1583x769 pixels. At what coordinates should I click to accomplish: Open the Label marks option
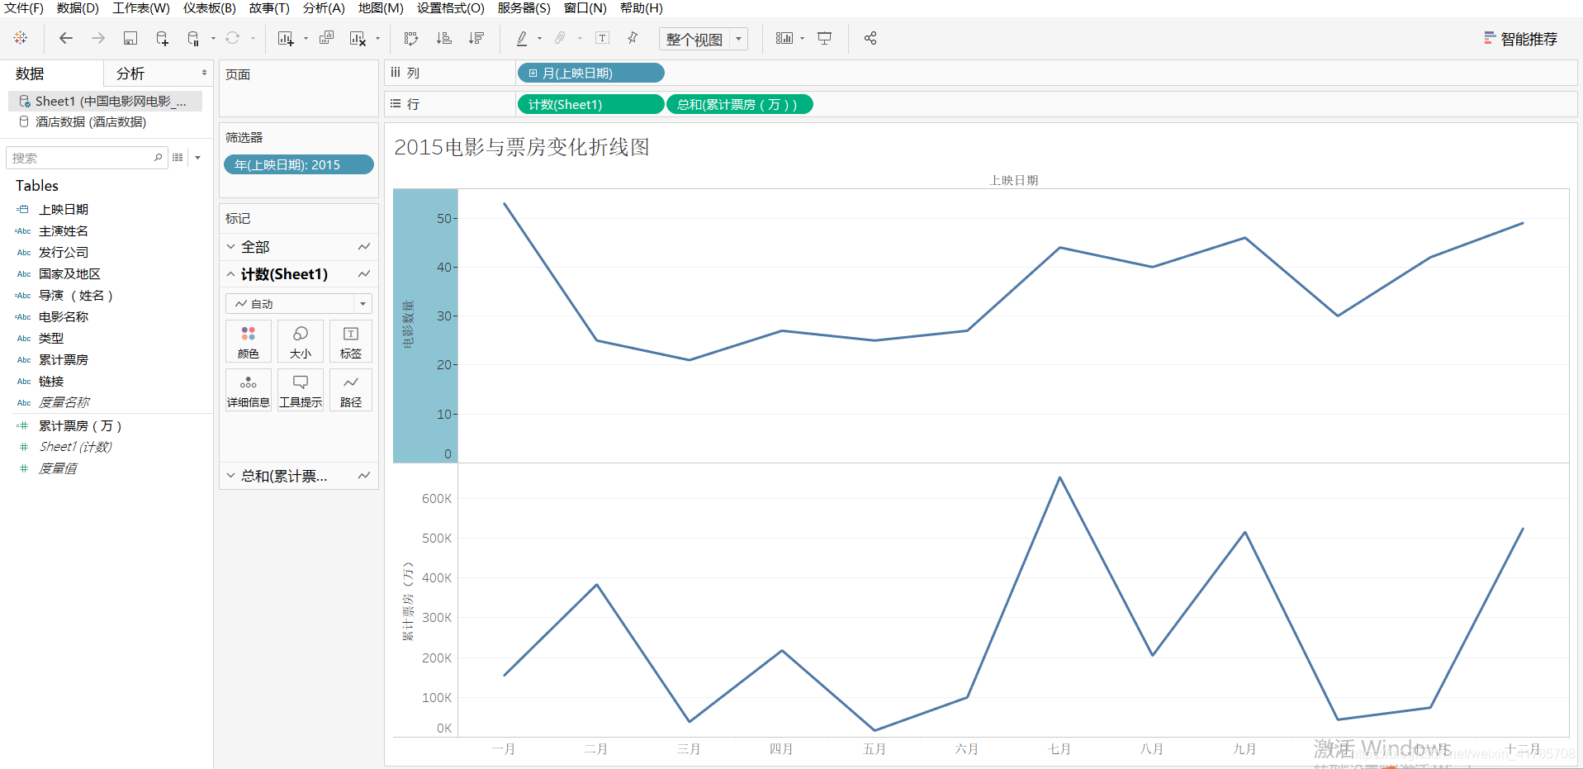pos(350,340)
